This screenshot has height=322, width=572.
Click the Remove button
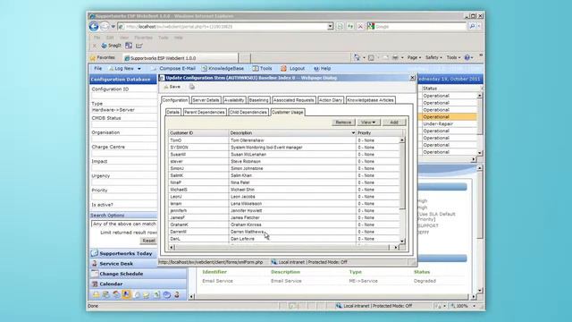[x=343, y=123]
